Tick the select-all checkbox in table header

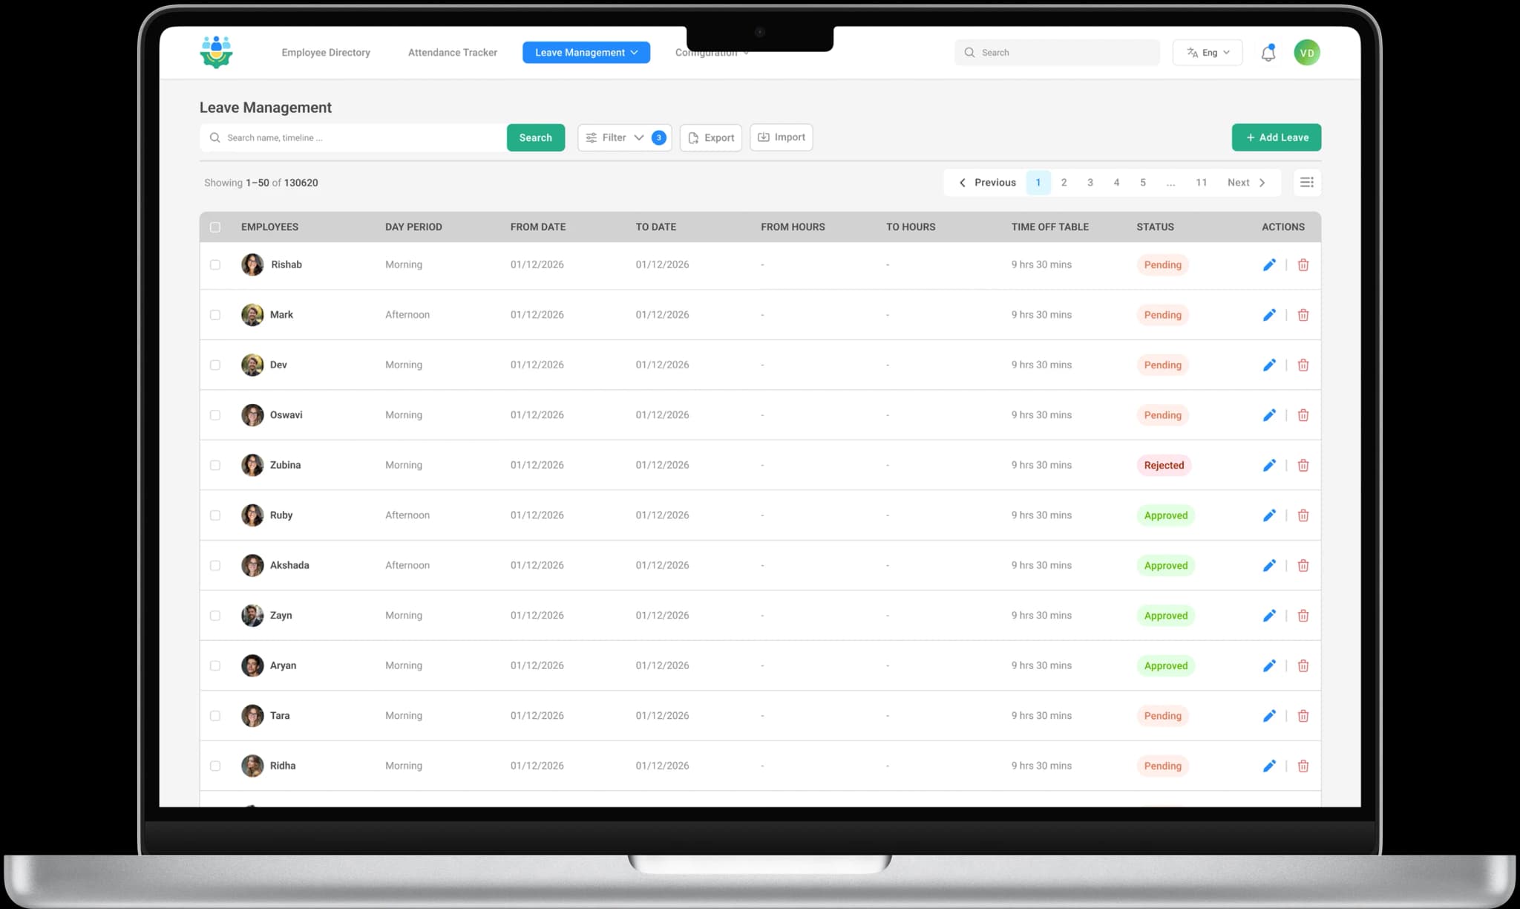(x=215, y=227)
